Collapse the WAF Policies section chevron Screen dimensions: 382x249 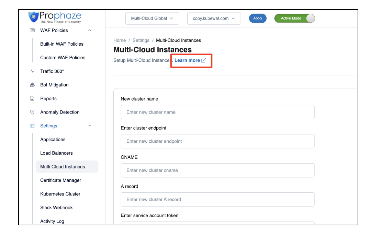point(90,30)
